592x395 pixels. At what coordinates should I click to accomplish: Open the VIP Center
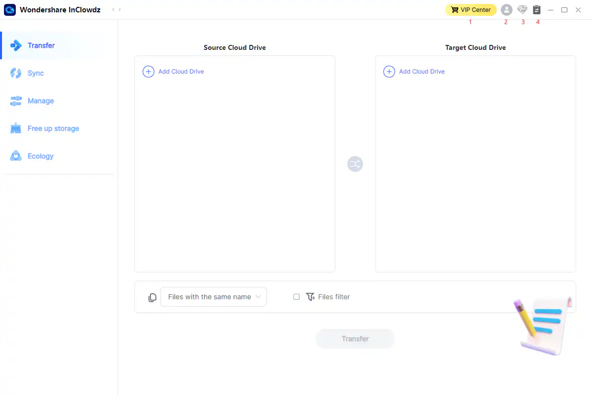click(x=471, y=10)
